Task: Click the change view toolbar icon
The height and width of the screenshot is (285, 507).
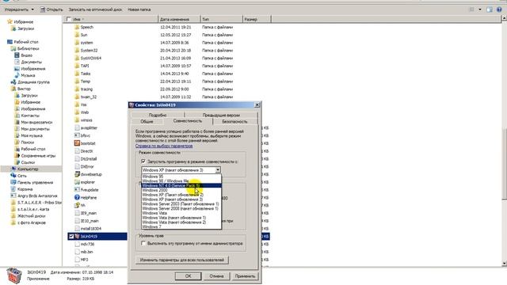Action: [x=472, y=9]
